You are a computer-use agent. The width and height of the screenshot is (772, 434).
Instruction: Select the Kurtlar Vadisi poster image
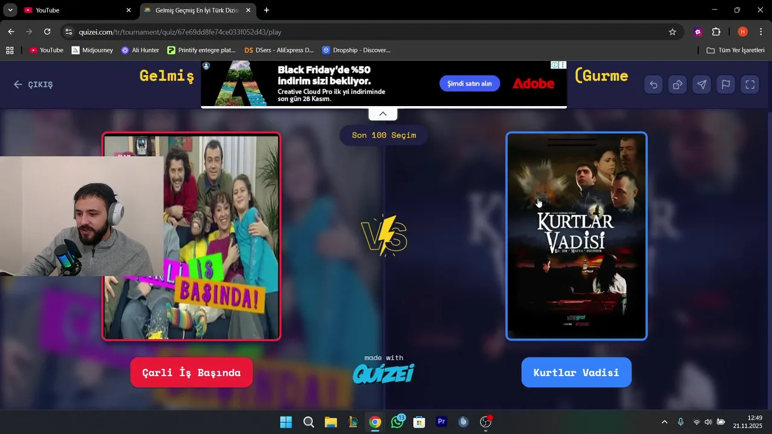click(x=576, y=236)
